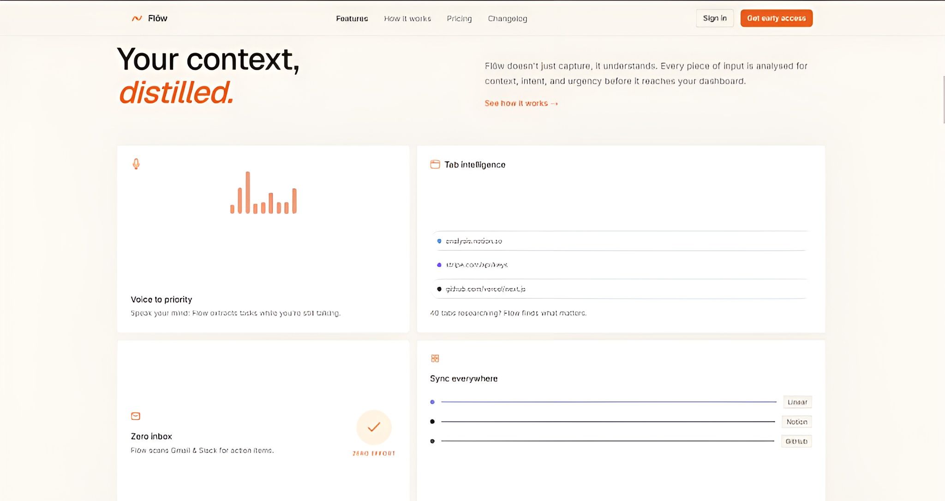The height and width of the screenshot is (501, 945).
Task: Follow the See how it works link
Action: coord(521,103)
